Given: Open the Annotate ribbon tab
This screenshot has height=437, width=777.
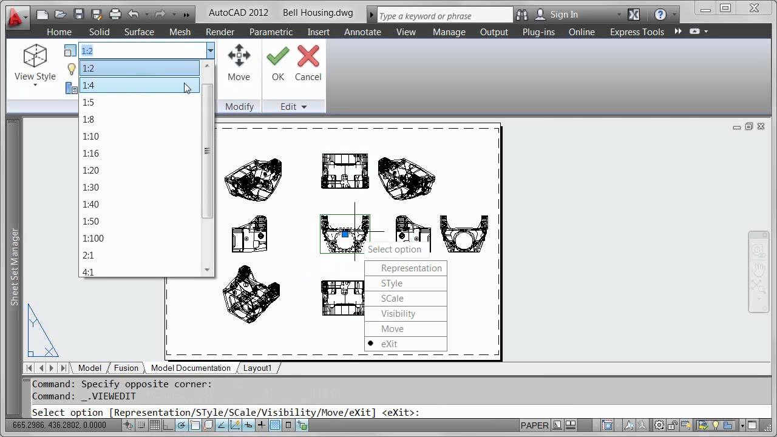Looking at the screenshot, I should tap(362, 32).
